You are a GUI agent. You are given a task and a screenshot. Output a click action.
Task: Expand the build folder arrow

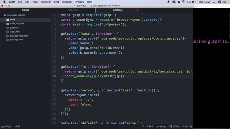point(5,20)
